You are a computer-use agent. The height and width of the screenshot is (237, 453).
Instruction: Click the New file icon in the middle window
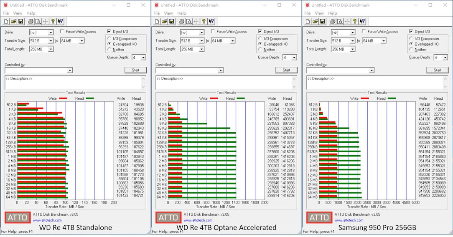coord(157,21)
